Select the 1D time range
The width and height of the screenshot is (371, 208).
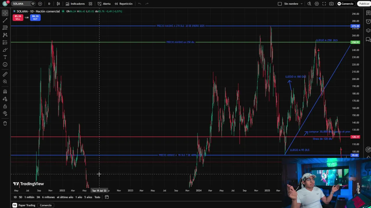point(15,197)
